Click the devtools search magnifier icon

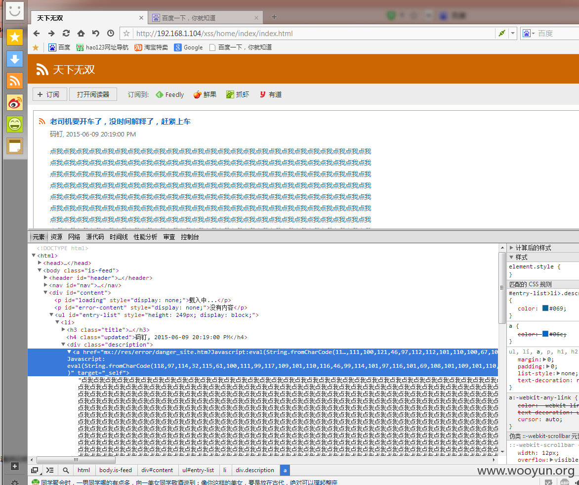point(66,470)
